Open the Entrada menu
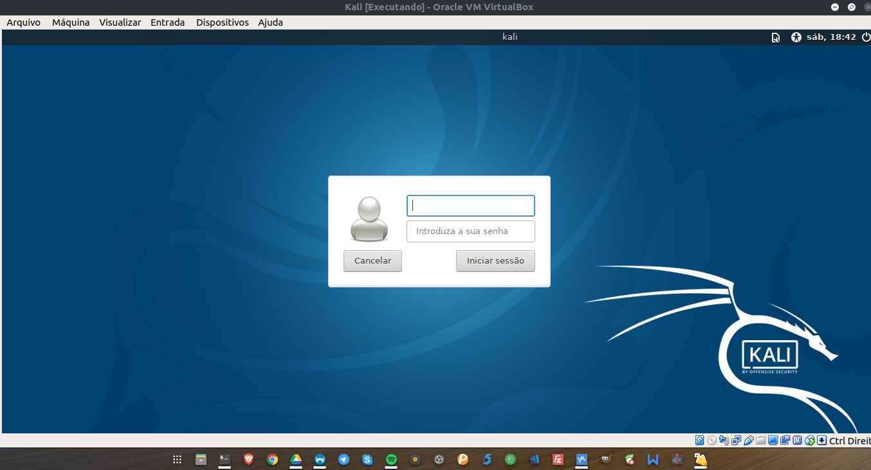Viewport: 871px width, 470px height. [167, 23]
